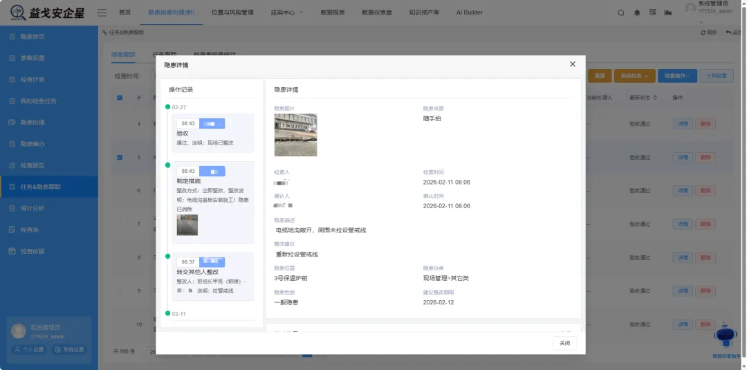Click 详情 button in row 7

pos(683,224)
